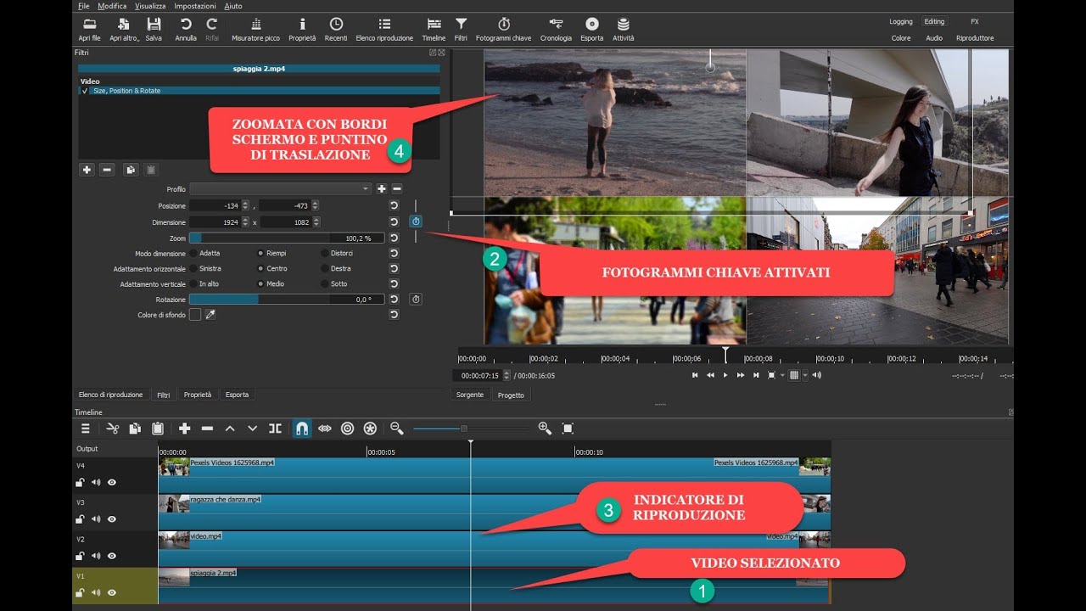
Task: Switch to the Logging layout
Action: tap(901, 21)
